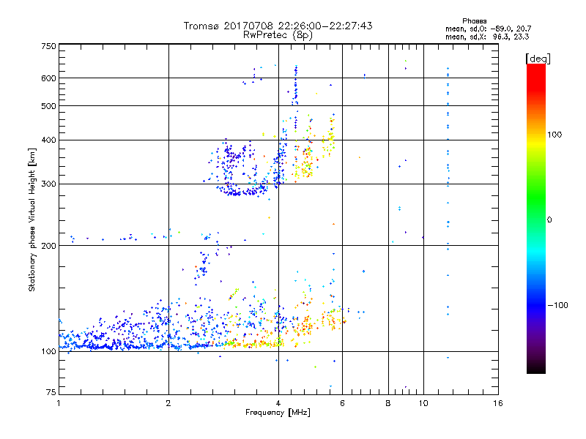Click the 'Stationary phase Virtual Height [km]' label

click(x=32, y=219)
